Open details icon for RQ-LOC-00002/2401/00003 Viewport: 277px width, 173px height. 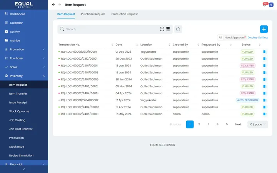pos(265,72)
